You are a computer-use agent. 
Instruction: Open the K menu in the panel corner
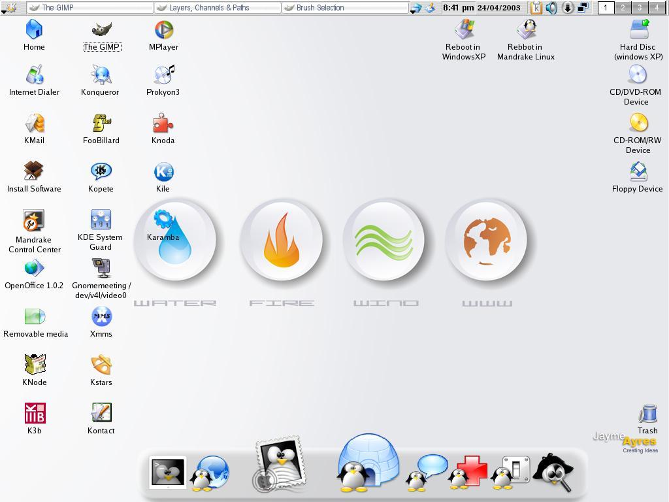[9, 8]
